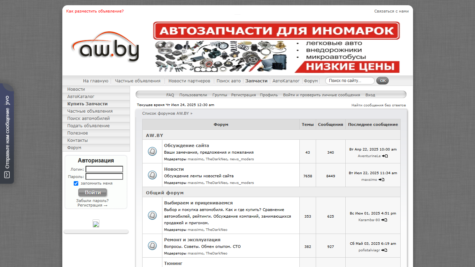The image size is (475, 267).
Task: Open Поиск авто in top navigation
Action: click(228, 81)
